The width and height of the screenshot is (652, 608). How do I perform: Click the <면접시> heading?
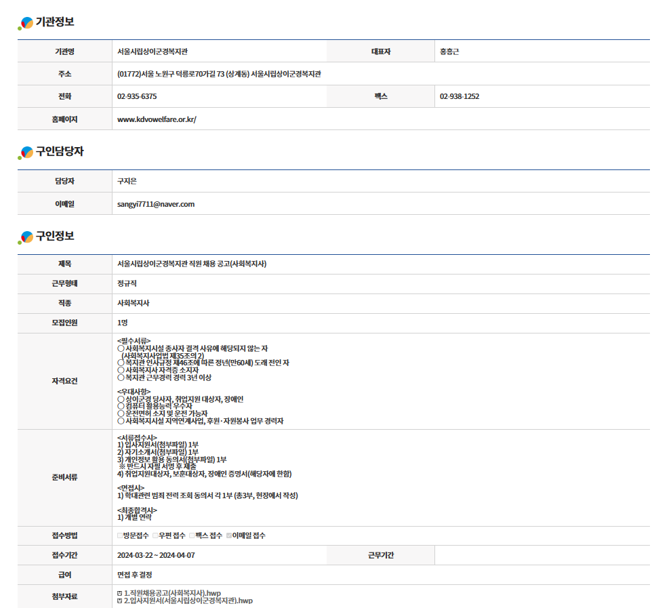[131, 488]
